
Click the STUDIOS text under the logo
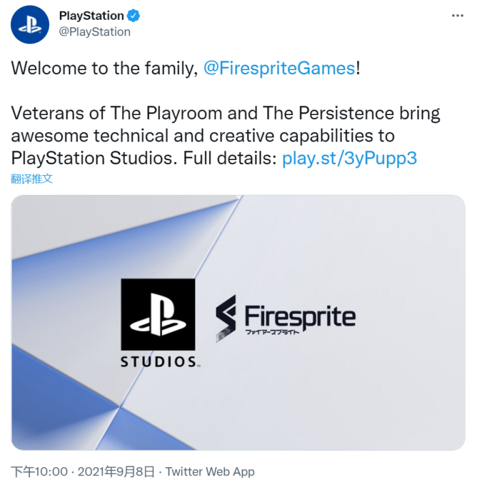pos(159,362)
